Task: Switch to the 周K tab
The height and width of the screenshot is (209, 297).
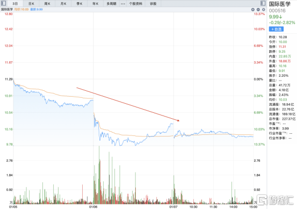Action: tap(47, 4)
